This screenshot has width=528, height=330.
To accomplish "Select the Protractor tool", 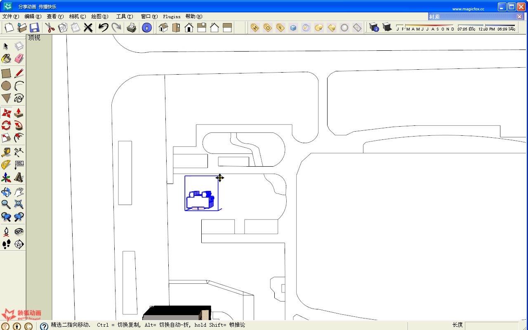I will pyautogui.click(x=6, y=165).
